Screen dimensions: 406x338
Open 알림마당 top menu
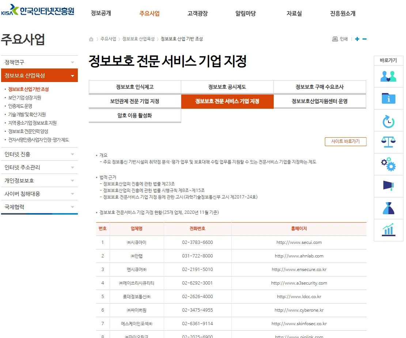point(246,13)
